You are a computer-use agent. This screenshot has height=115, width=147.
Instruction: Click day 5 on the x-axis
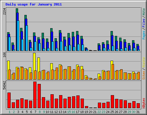(x=27, y=112)
